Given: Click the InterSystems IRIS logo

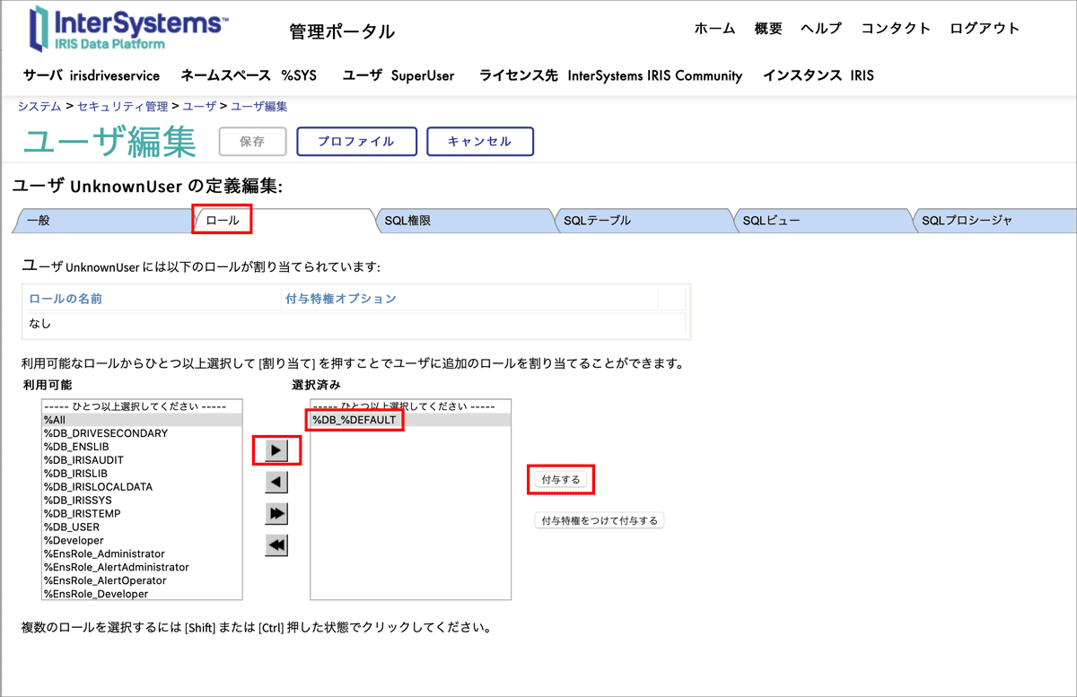Looking at the screenshot, I should pyautogui.click(x=128, y=28).
